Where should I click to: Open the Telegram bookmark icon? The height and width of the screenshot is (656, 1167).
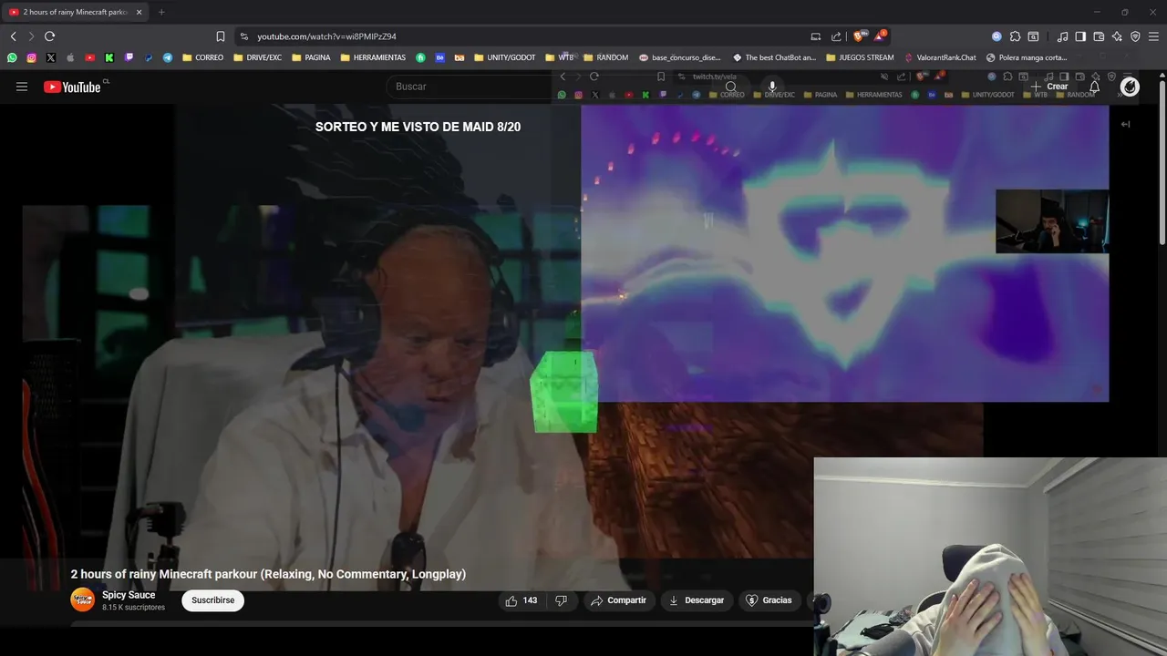tap(168, 57)
